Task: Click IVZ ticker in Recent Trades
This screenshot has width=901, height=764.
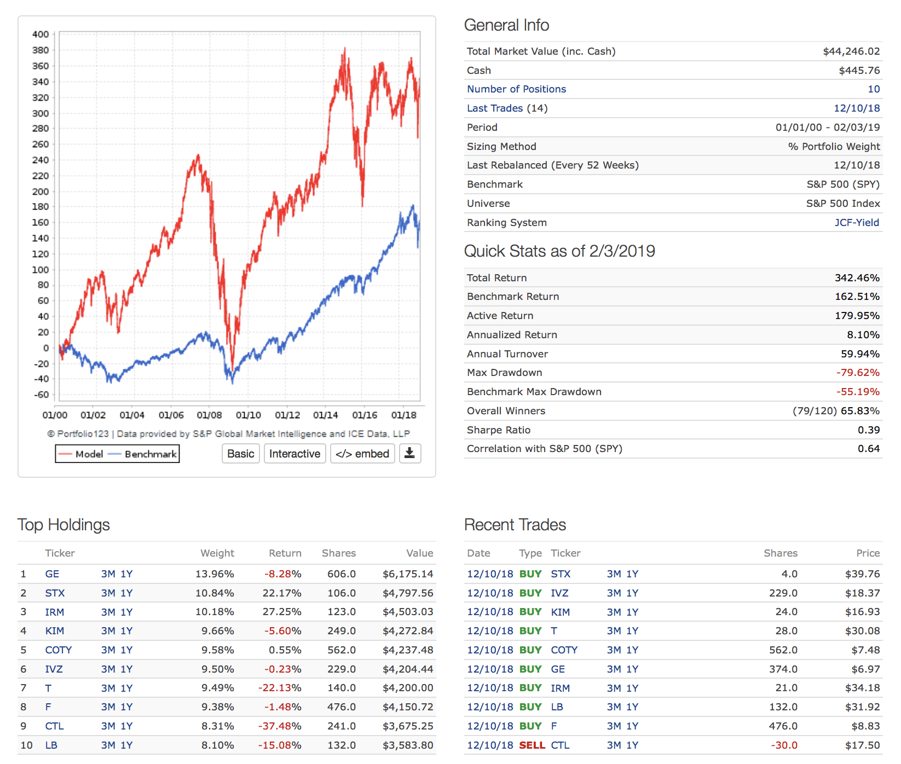Action: pos(559,593)
